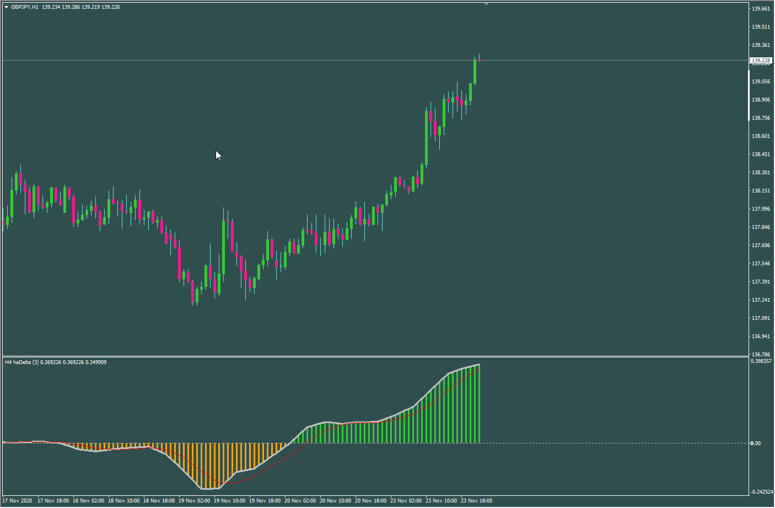Click the GBPJPY,H1 symbol title text
The height and width of the screenshot is (508, 775).
(x=25, y=7)
